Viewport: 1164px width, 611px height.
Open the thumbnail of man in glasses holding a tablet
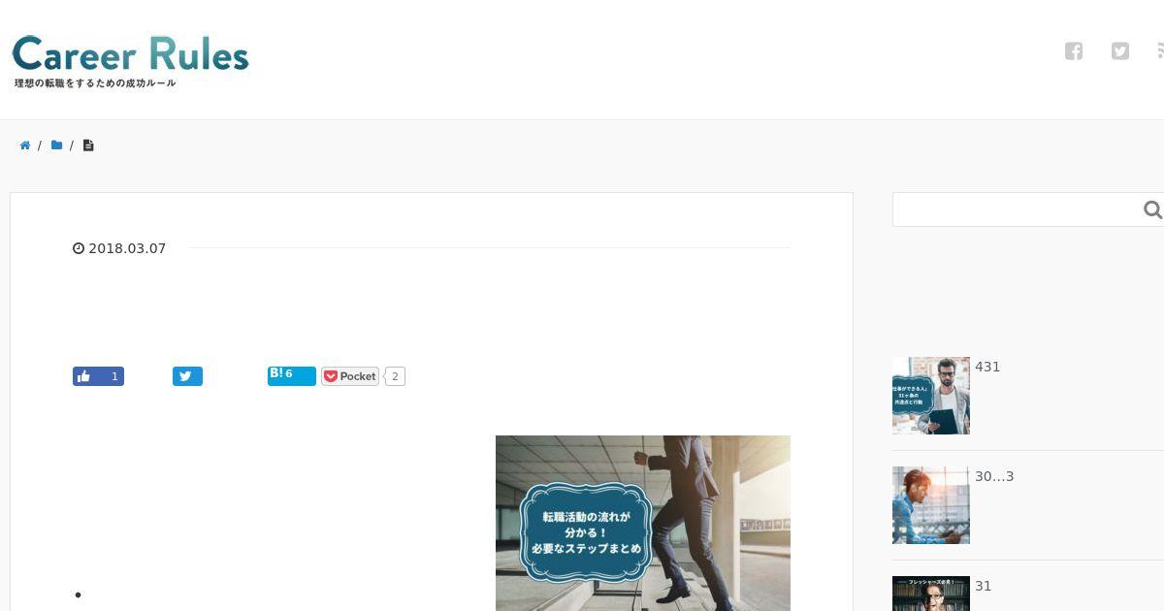click(931, 396)
